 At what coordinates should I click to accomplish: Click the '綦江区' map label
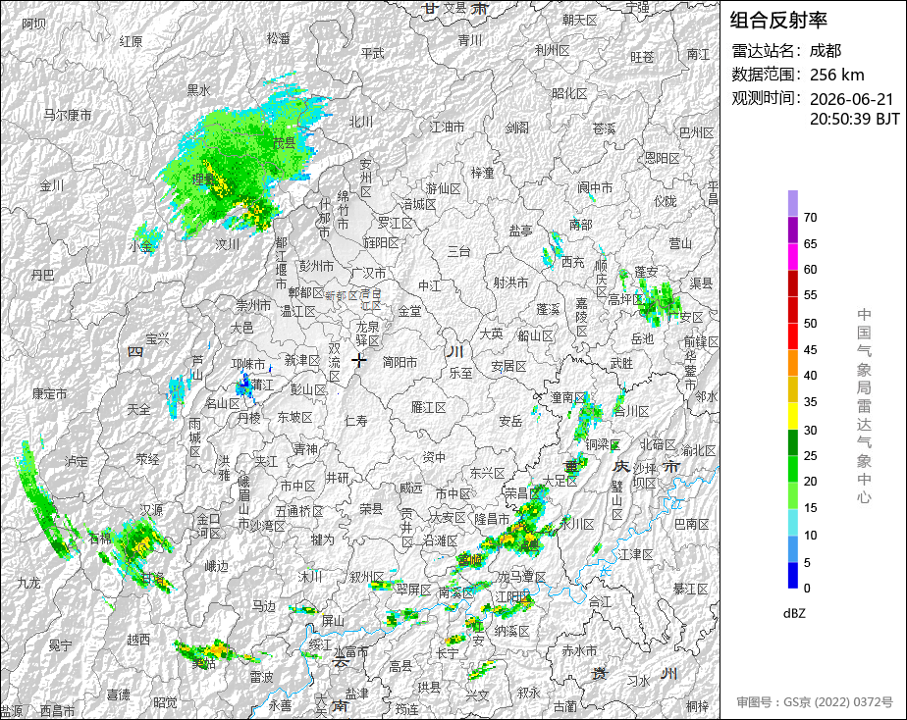691,589
